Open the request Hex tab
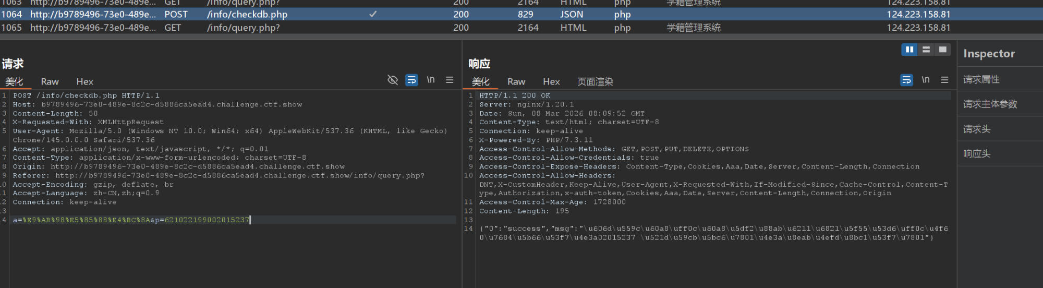Image resolution: width=1043 pixels, height=288 pixels. (84, 81)
